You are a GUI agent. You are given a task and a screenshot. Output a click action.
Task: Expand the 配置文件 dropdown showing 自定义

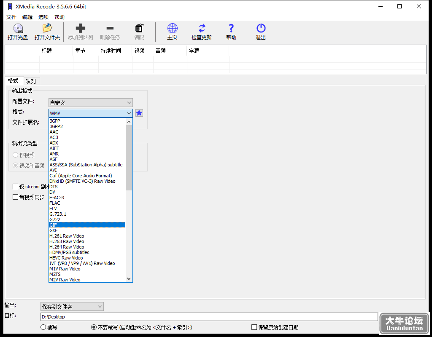(x=91, y=103)
